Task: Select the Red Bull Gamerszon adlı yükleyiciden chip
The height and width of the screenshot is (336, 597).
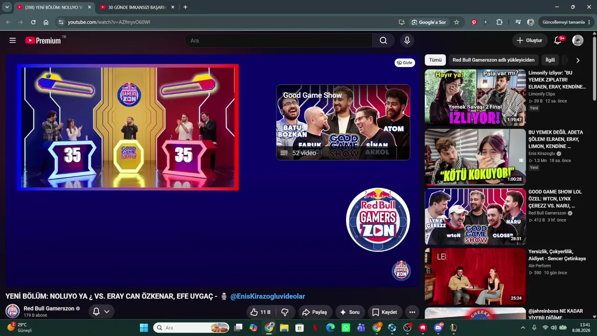Action: (493, 60)
